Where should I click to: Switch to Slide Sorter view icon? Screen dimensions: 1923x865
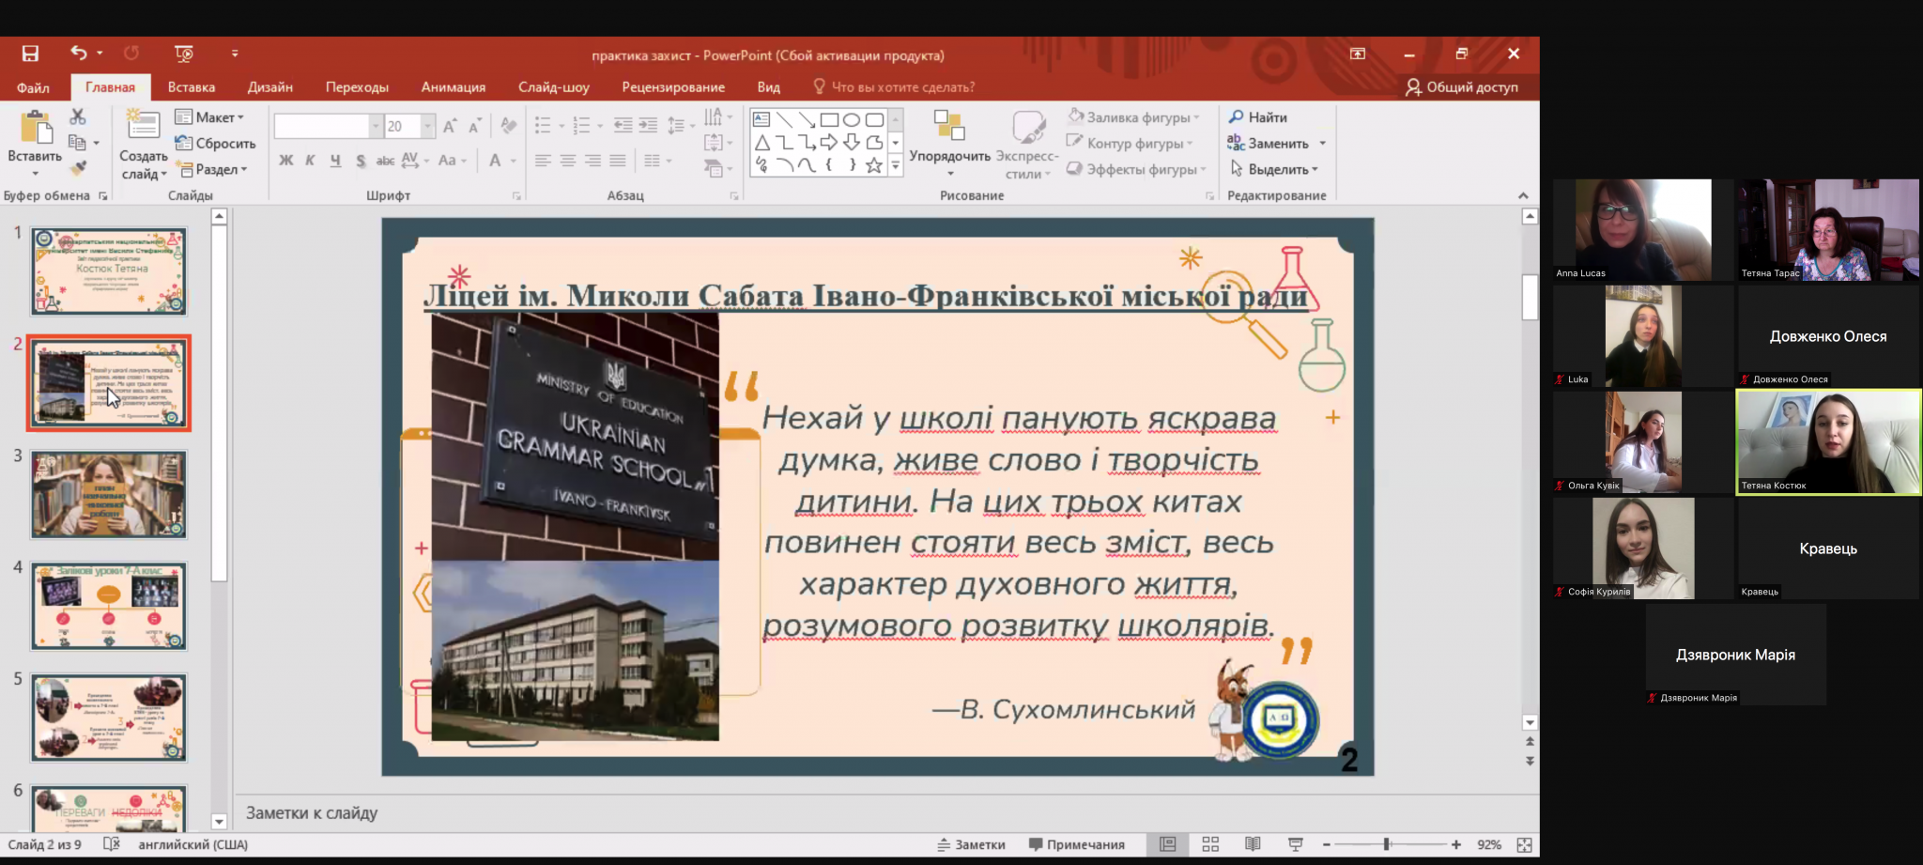click(1210, 844)
